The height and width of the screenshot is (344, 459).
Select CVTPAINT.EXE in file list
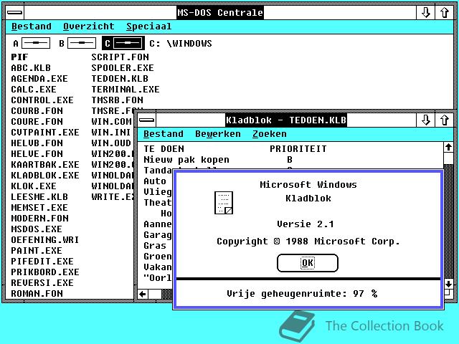pos(45,133)
